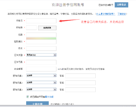This screenshot has width=136, height=107.
Task: Click the 立即登录 button
Action: (121, 5)
